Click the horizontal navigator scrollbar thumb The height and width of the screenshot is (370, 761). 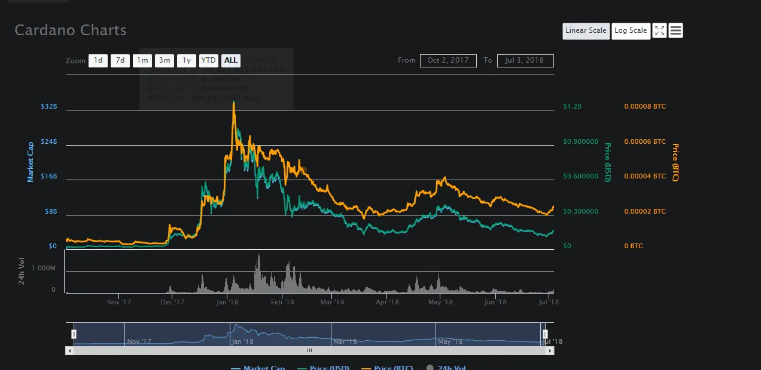coord(310,351)
